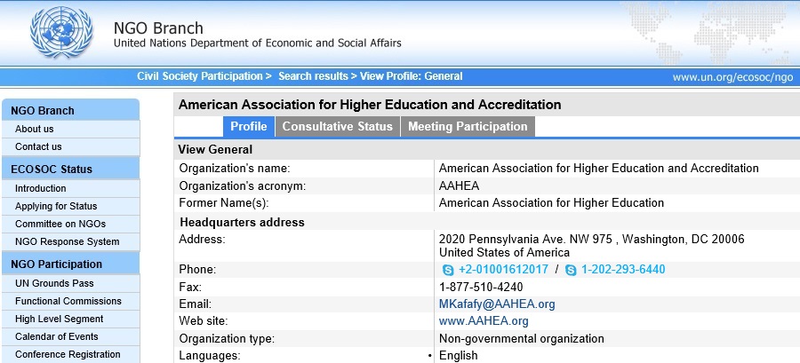800x363 pixels.
Task: Click address line 2020 Pennsylvania Ave.
Action: (x=592, y=239)
